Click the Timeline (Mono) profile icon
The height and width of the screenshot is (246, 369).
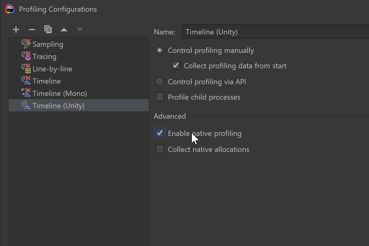[x=26, y=93]
